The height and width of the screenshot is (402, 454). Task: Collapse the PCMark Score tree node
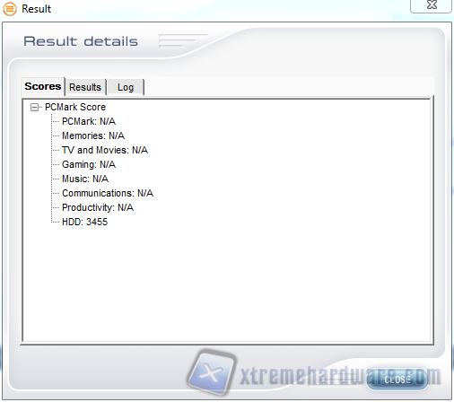click(x=34, y=107)
